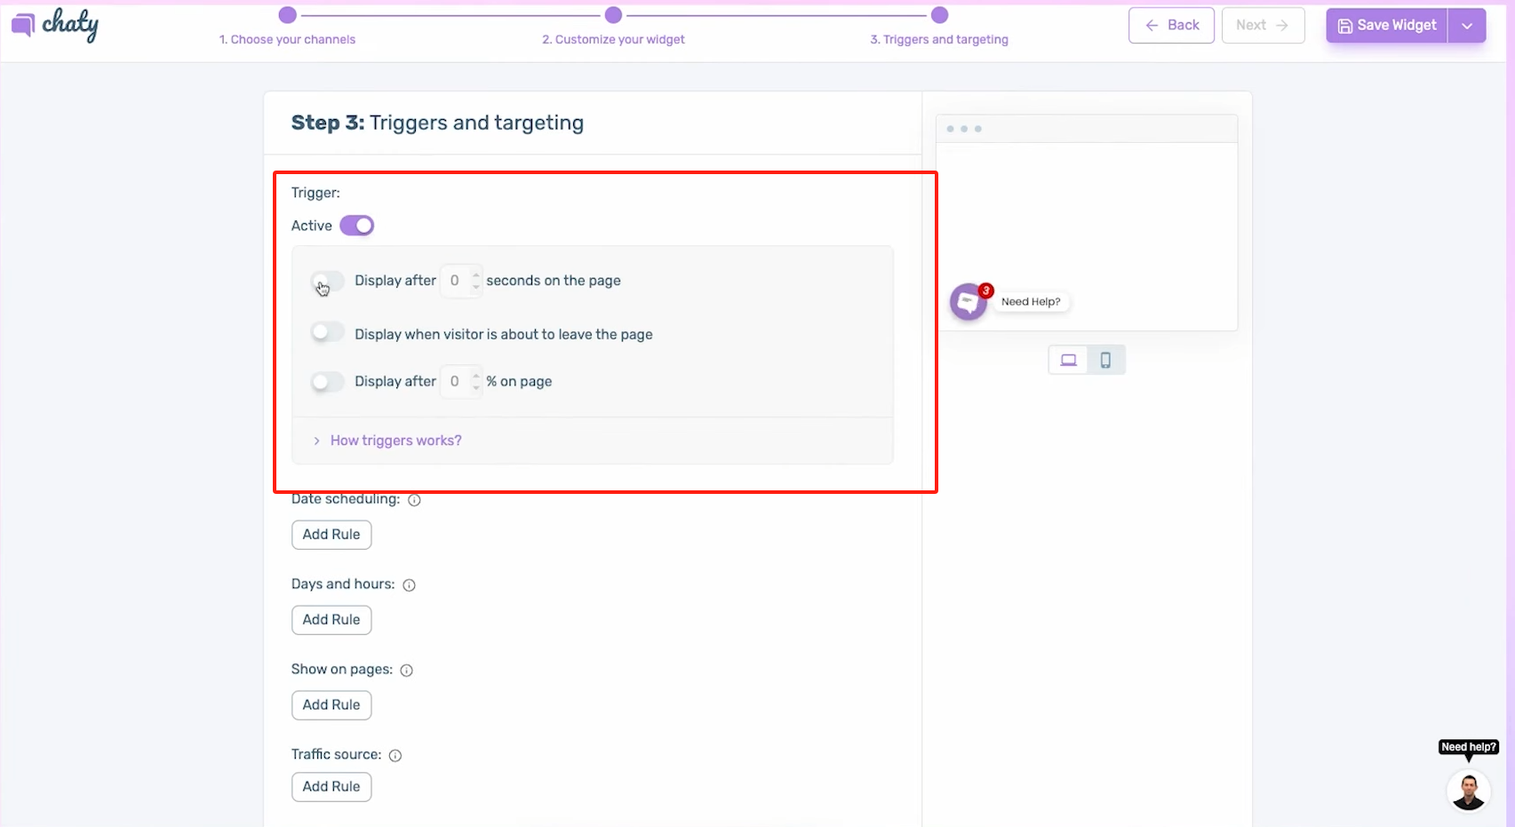
Task: Disable the Active trigger toggle
Action: [355, 225]
